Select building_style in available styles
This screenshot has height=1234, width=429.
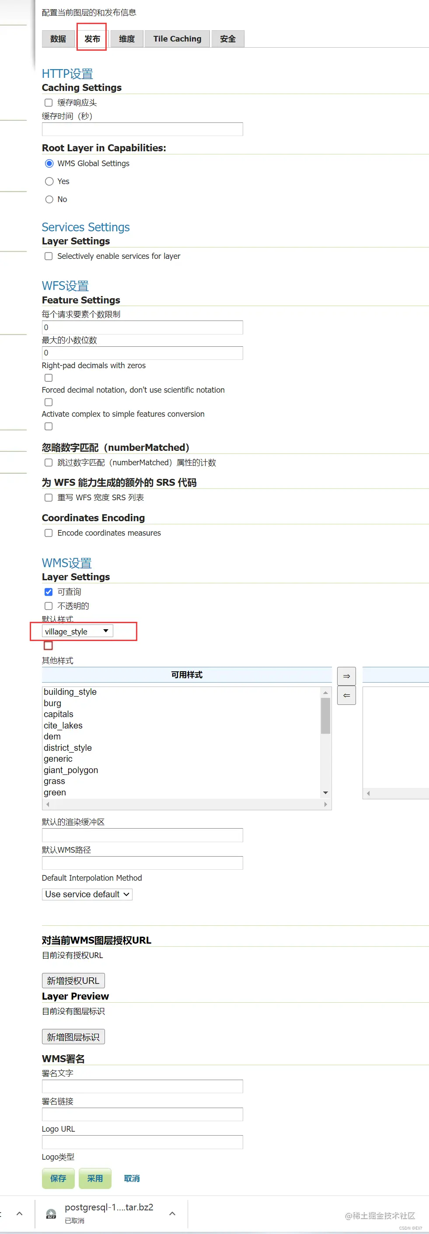(70, 692)
